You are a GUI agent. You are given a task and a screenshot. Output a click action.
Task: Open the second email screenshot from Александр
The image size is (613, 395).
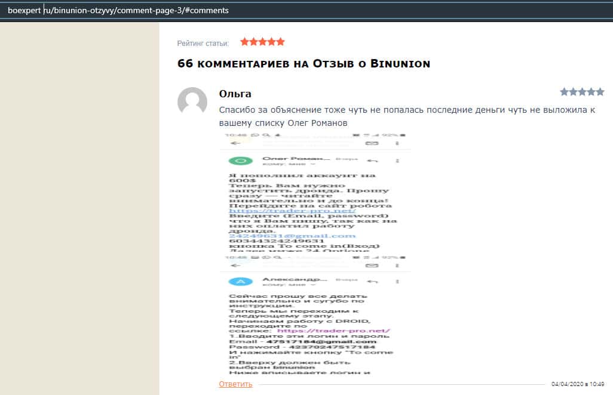click(315, 314)
